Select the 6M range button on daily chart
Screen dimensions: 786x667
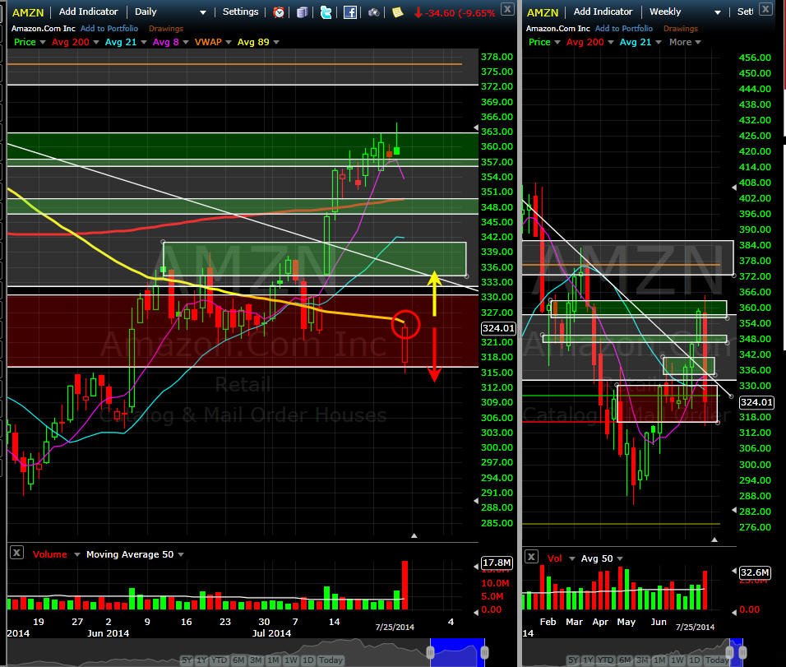click(x=238, y=660)
